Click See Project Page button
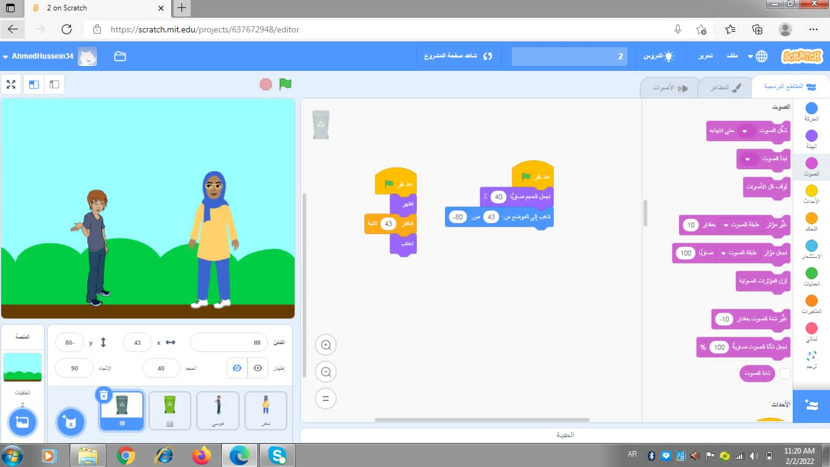 459,56
